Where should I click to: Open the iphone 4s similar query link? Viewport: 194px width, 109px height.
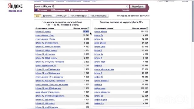(99, 54)
